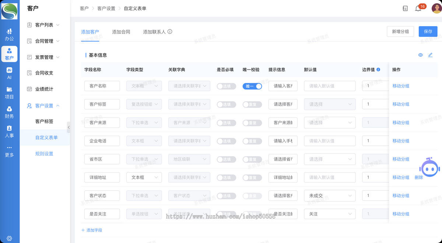The image size is (442, 243).
Task: Toggle 唯一校验 switch for 详细地址
Action: [252, 177]
